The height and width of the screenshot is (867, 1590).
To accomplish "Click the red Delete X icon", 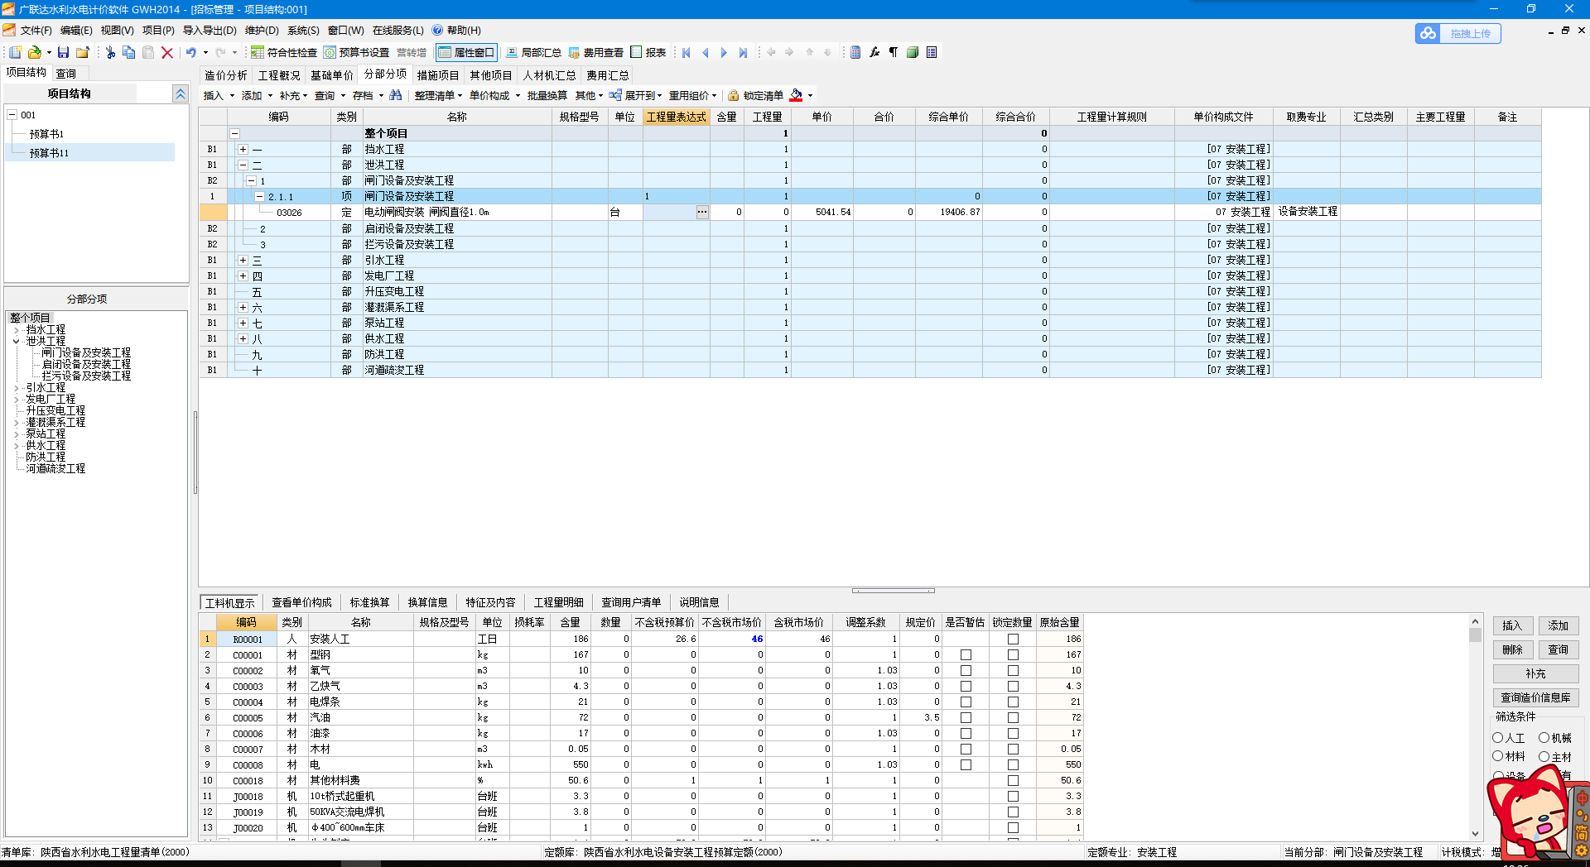I will pos(167,52).
